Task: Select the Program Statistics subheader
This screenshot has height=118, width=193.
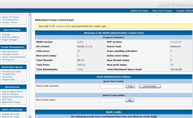Action: (114, 37)
